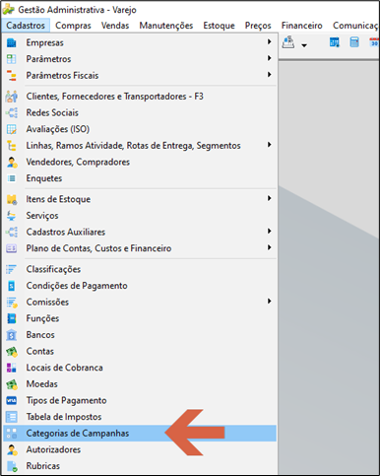Choose the Classificações entry
The width and height of the screenshot is (380, 476).
pos(140,269)
